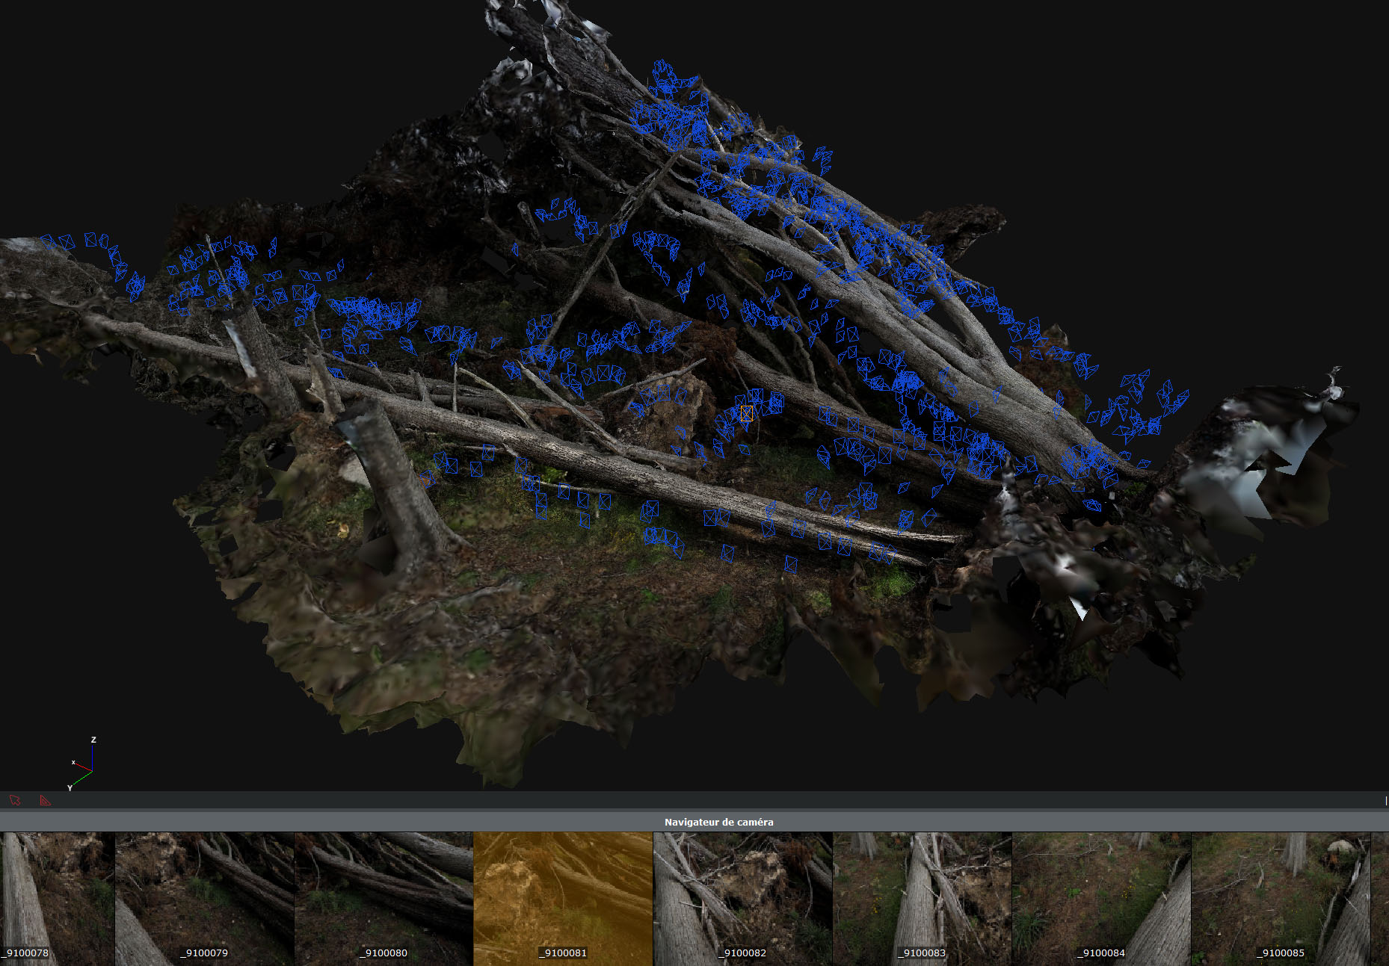Choose camera thumbnail _9100080
The height and width of the screenshot is (966, 1389).
pyautogui.click(x=384, y=897)
